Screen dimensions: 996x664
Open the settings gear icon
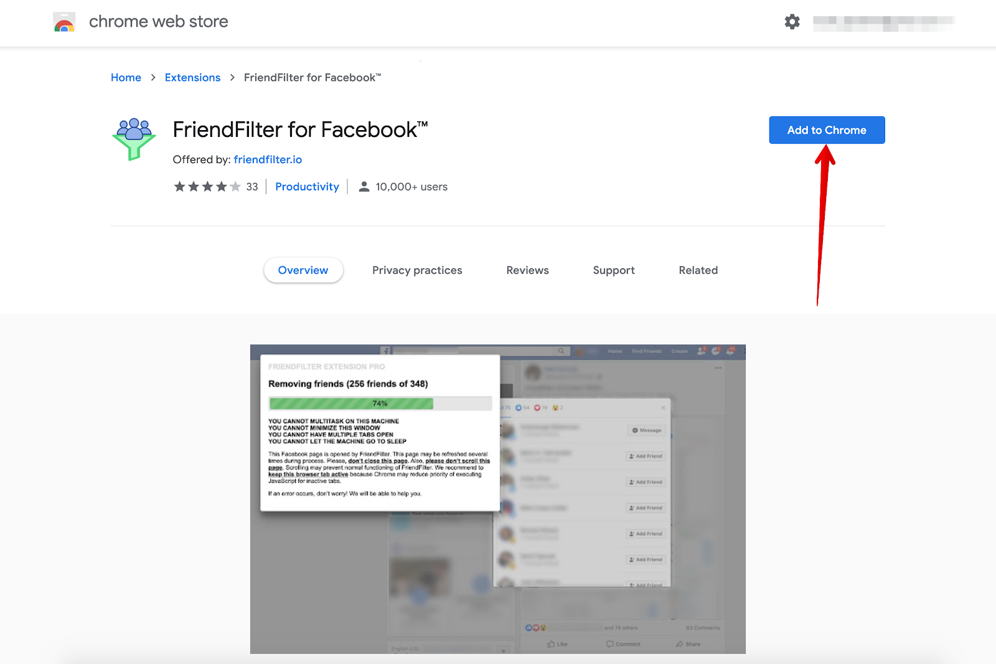tap(792, 22)
